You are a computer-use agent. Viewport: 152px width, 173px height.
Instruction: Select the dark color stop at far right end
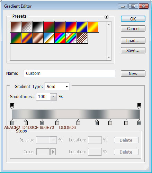139,122
